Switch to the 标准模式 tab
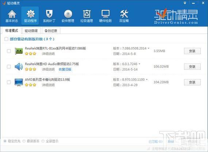 (12, 31)
